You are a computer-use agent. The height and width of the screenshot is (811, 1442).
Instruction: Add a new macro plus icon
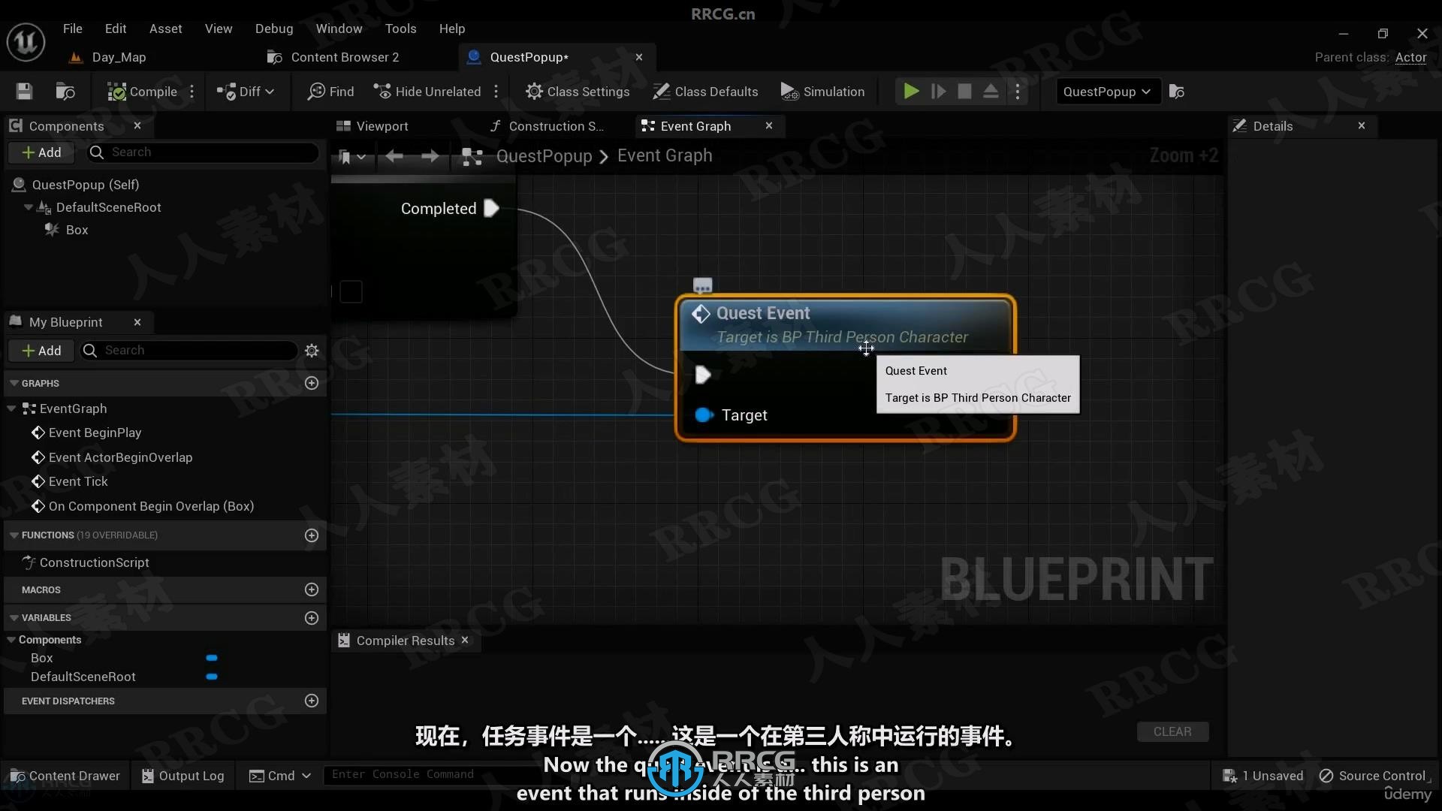click(x=312, y=590)
